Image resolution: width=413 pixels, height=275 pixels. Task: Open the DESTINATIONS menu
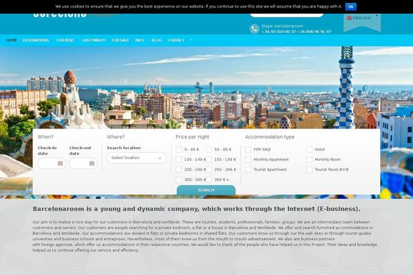[x=36, y=41]
